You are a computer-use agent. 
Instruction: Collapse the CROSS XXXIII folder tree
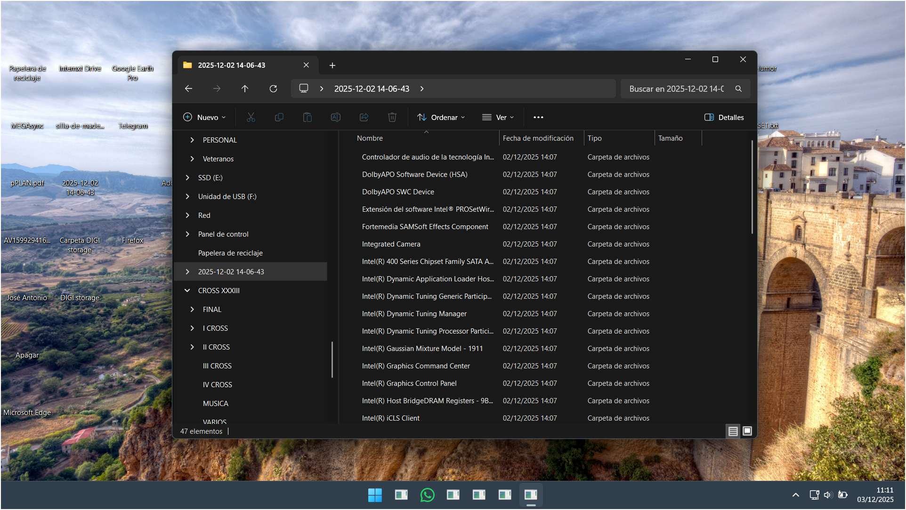[x=187, y=291]
